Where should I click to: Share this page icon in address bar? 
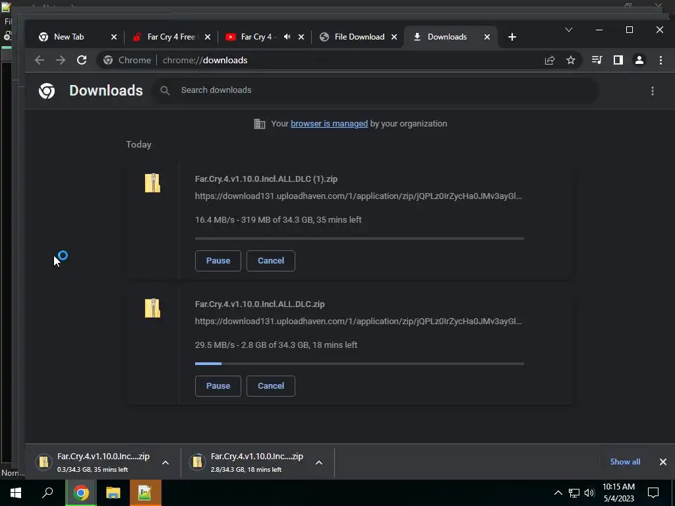pyautogui.click(x=550, y=60)
